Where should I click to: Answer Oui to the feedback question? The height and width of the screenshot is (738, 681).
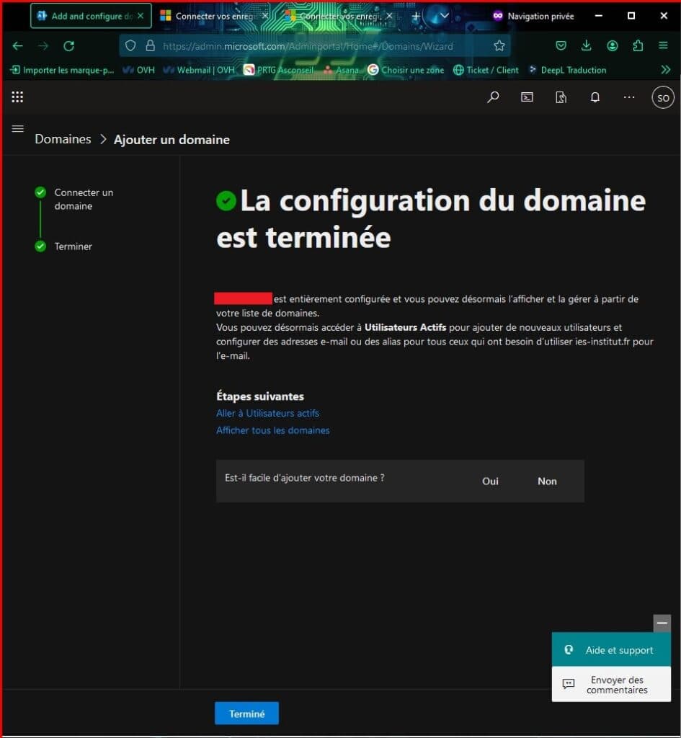click(490, 481)
